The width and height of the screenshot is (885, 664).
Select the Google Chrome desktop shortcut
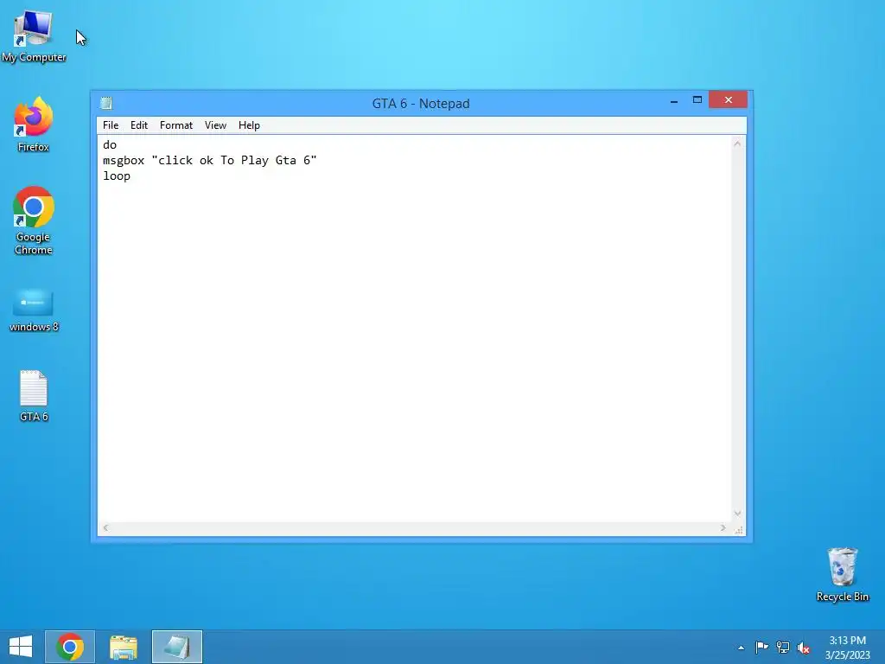pyautogui.click(x=34, y=220)
